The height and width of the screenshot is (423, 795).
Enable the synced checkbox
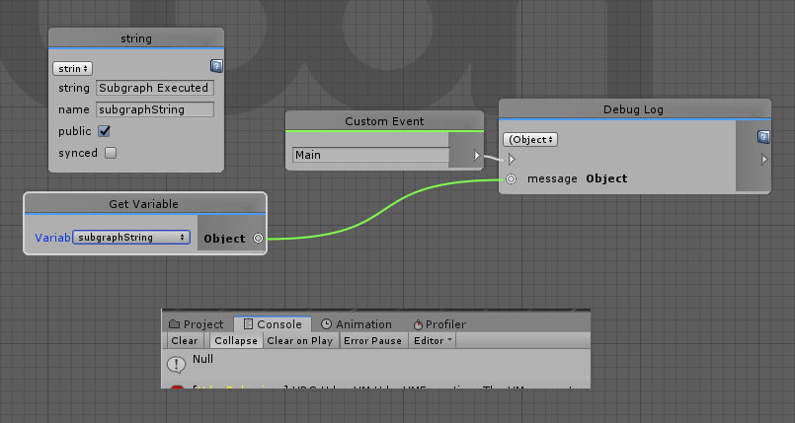tap(111, 153)
